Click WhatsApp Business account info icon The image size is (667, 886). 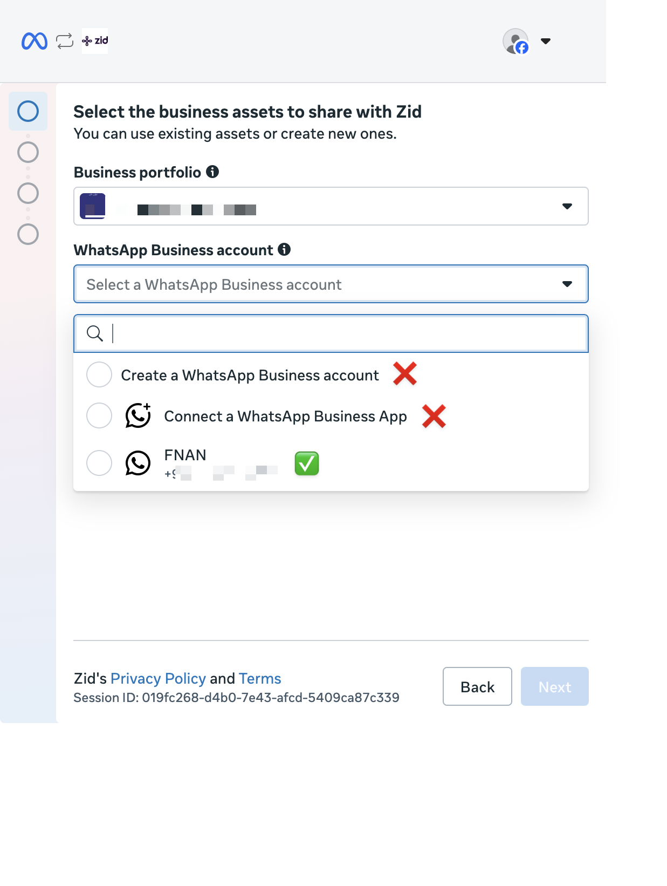click(x=284, y=249)
